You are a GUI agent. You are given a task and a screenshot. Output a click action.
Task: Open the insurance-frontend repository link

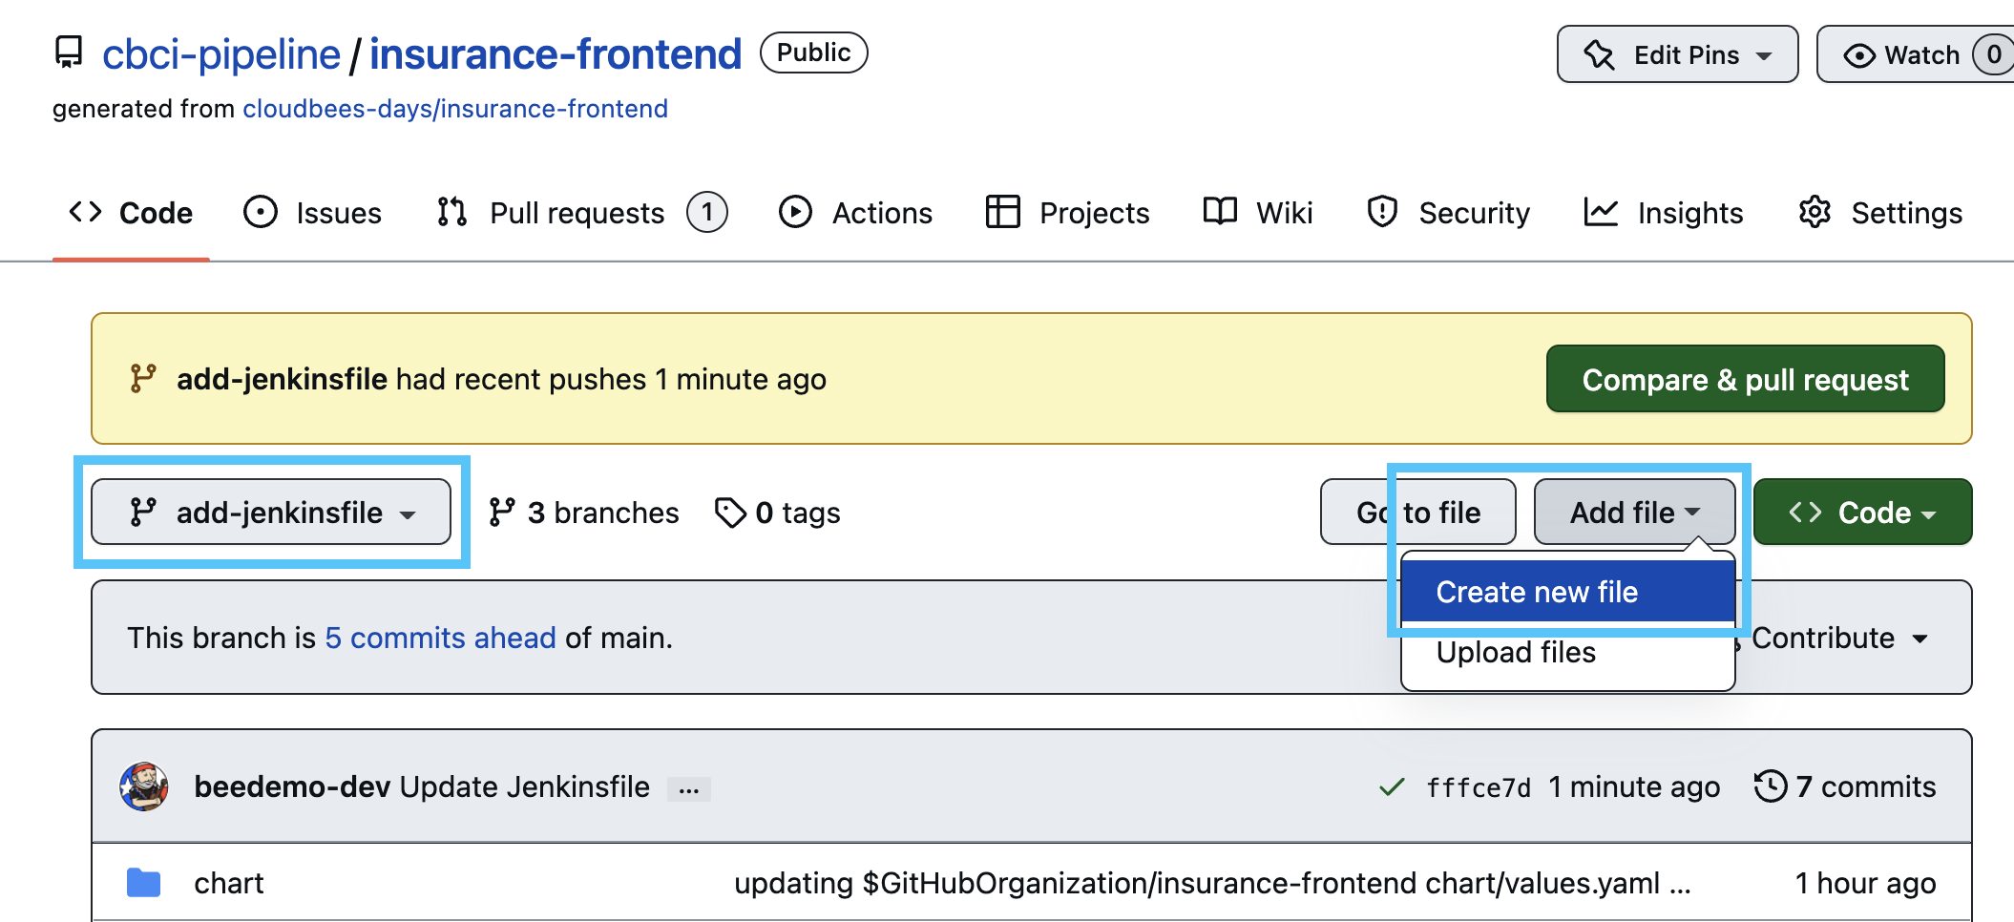[555, 54]
